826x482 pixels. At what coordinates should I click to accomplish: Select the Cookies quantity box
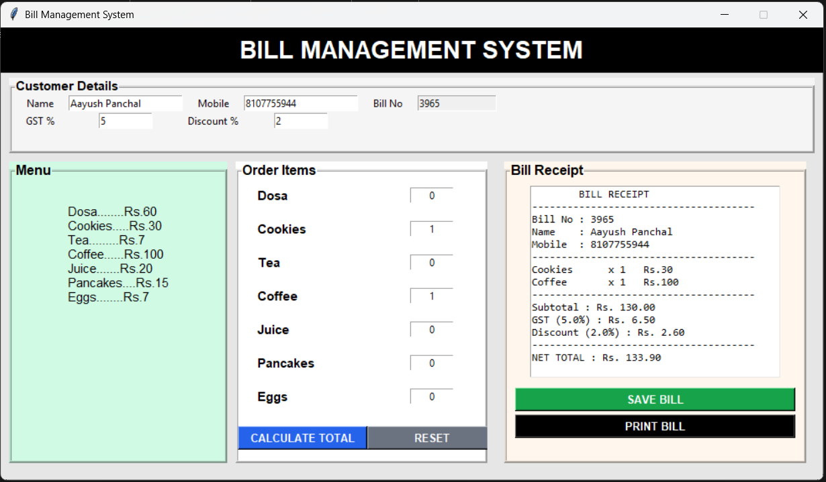tap(432, 229)
